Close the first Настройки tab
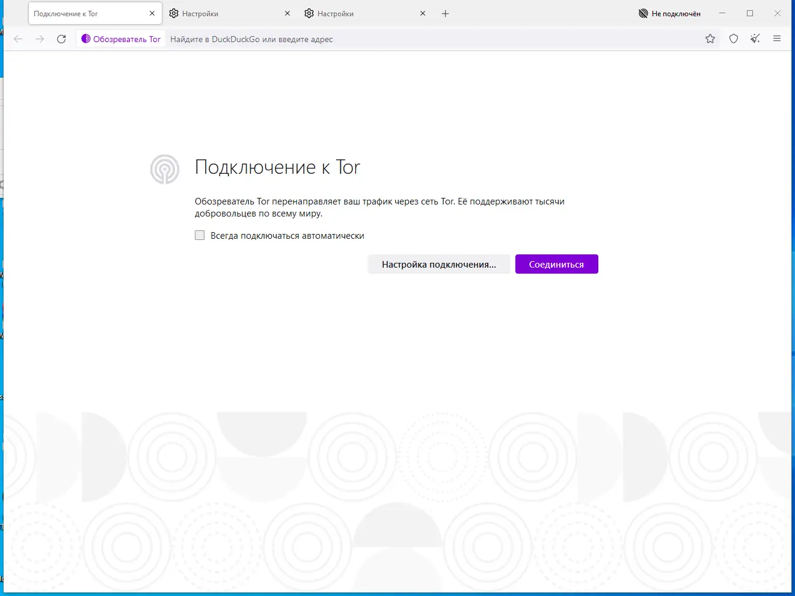Viewport: 795px width, 596px height. click(x=287, y=14)
